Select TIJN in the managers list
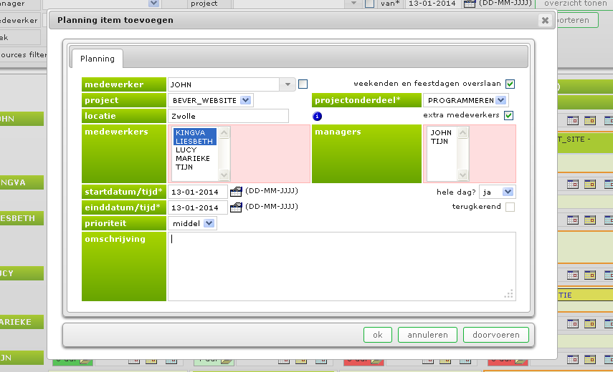The width and height of the screenshot is (613, 372). (x=442, y=141)
